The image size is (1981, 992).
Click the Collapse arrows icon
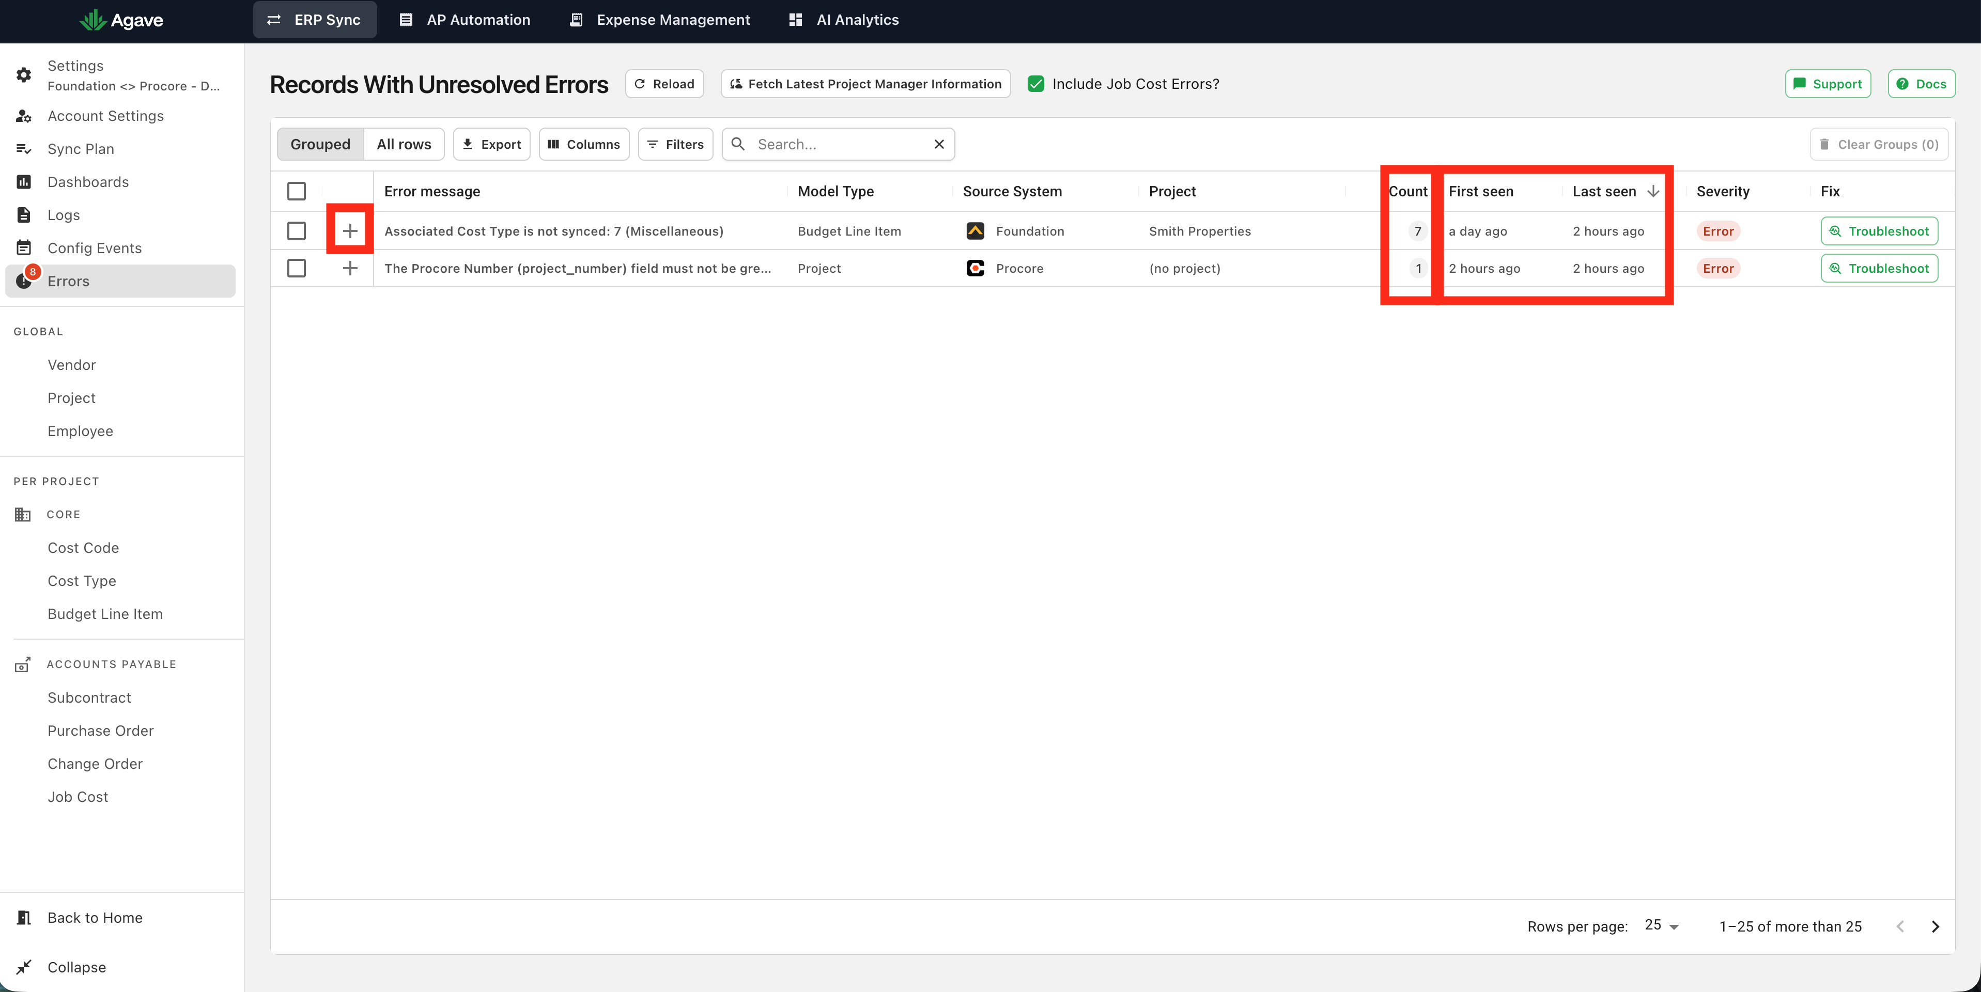24,967
